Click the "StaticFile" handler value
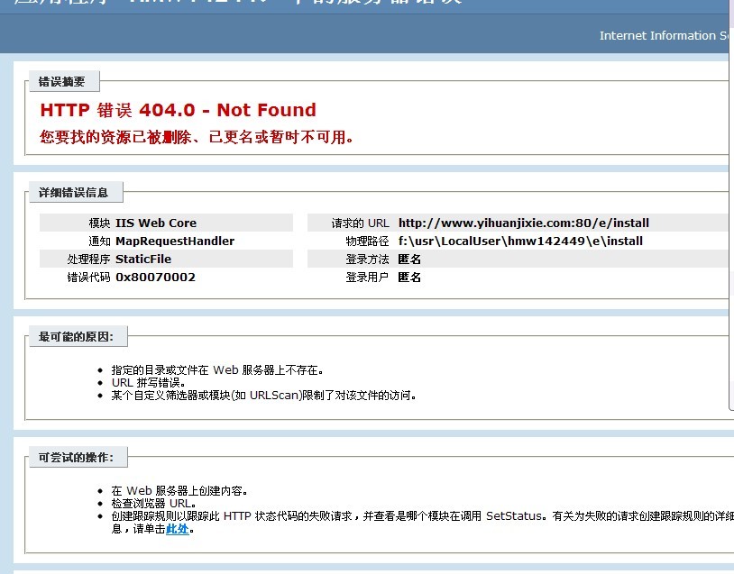 click(142, 259)
